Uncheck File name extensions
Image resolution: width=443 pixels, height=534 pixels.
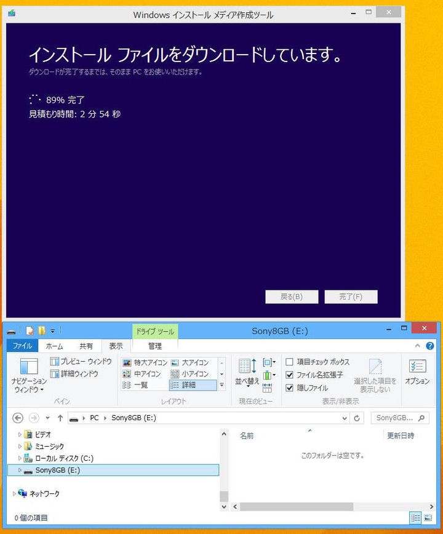tap(289, 375)
